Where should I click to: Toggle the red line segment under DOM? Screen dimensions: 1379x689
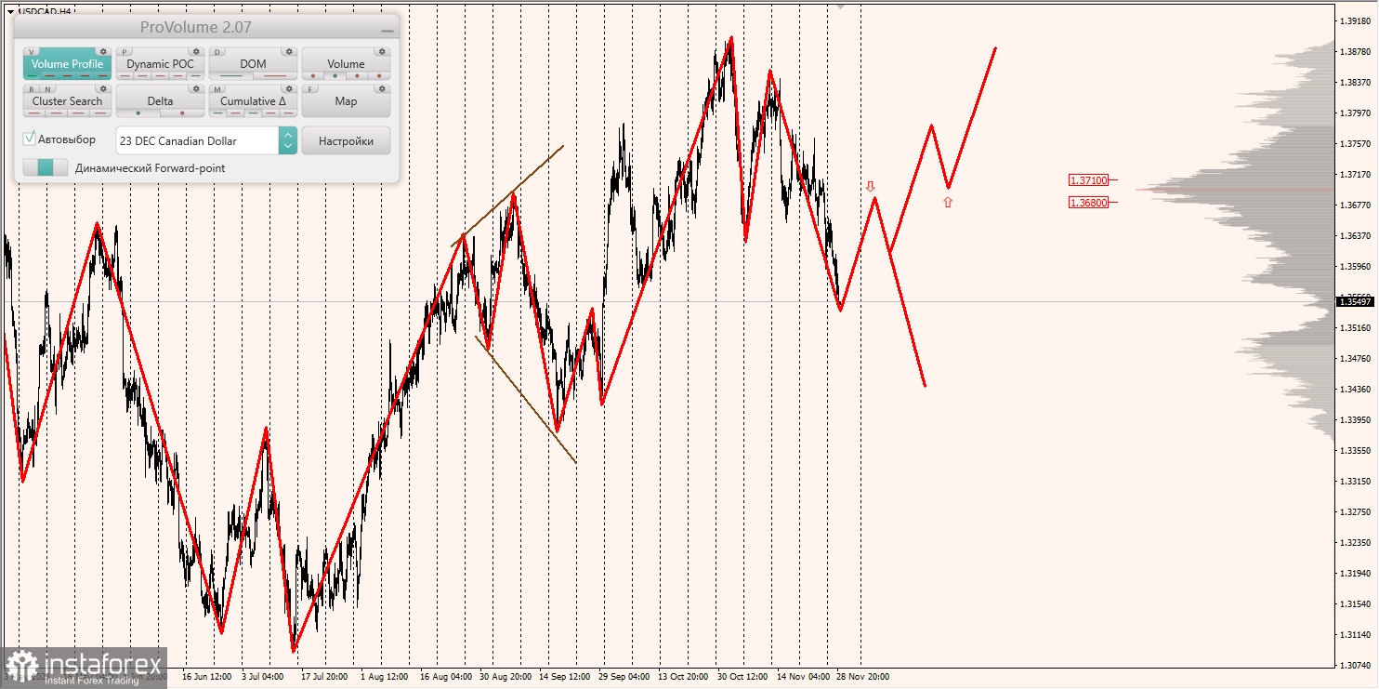[x=275, y=75]
